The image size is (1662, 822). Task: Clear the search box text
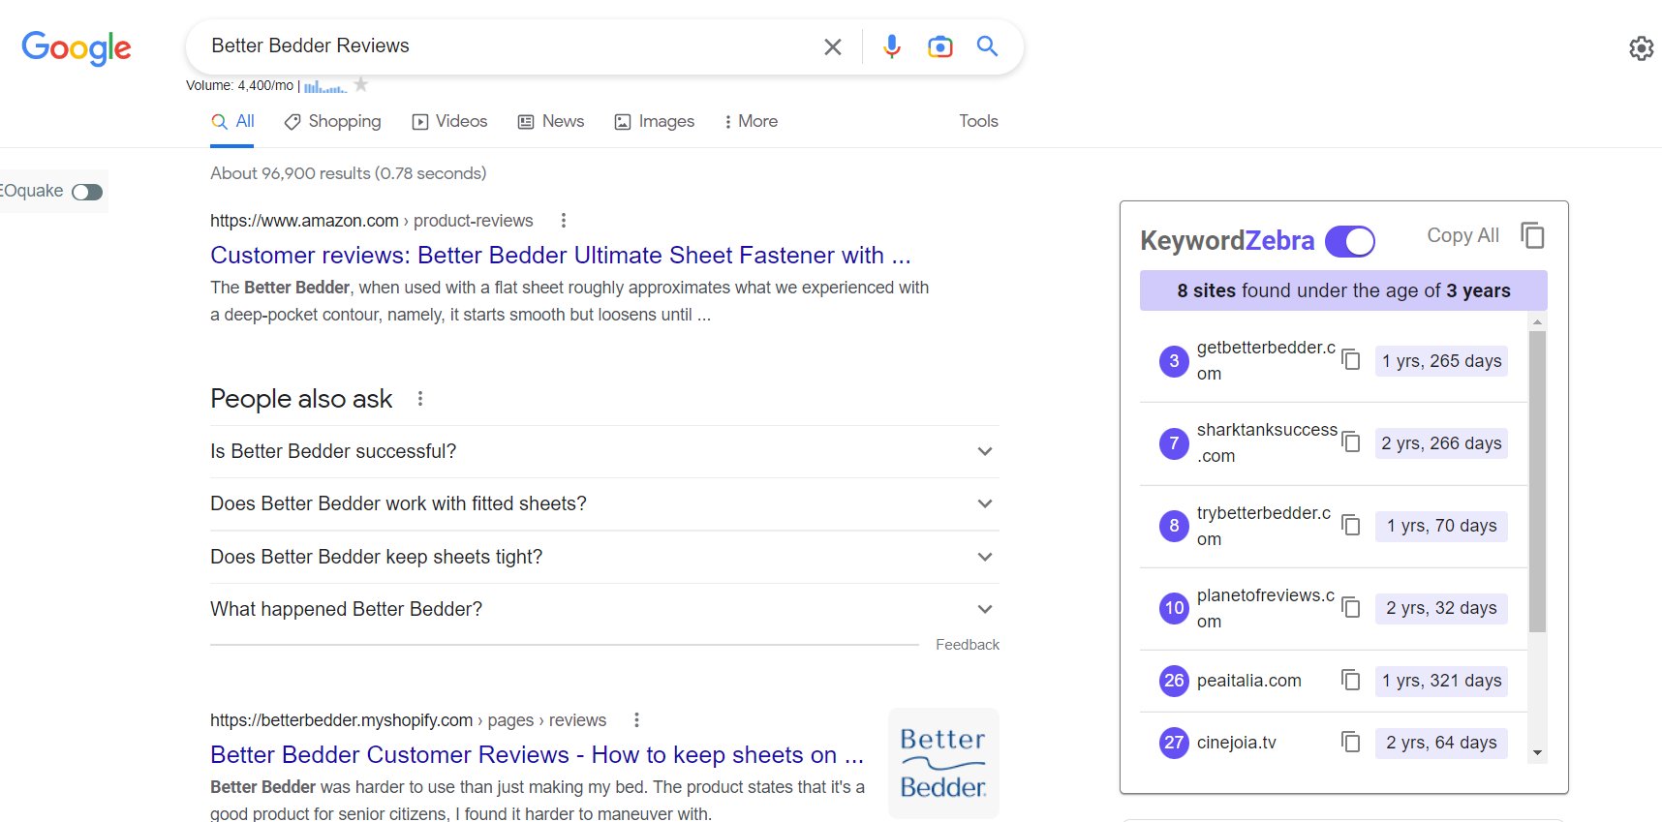(832, 46)
